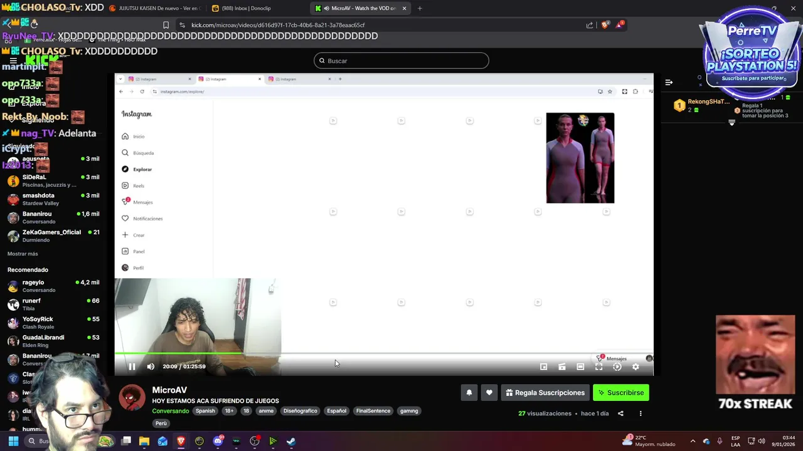Open rageylo recommended channel
The height and width of the screenshot is (451, 803).
53,286
